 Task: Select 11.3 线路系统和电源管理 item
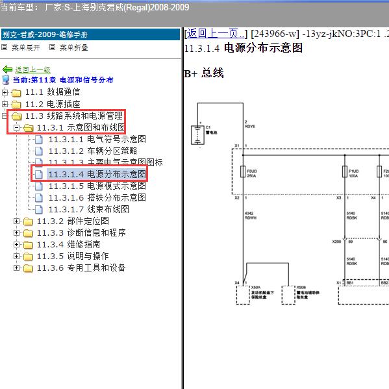[x=74, y=116]
